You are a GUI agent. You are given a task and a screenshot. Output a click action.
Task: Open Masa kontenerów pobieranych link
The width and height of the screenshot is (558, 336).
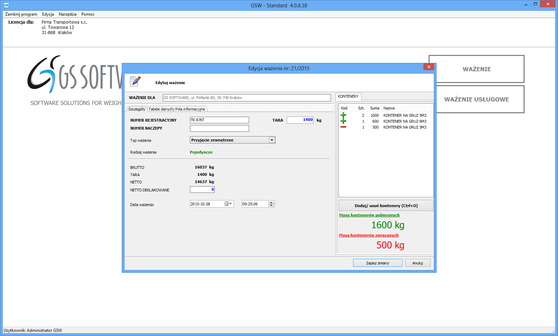pyautogui.click(x=369, y=215)
